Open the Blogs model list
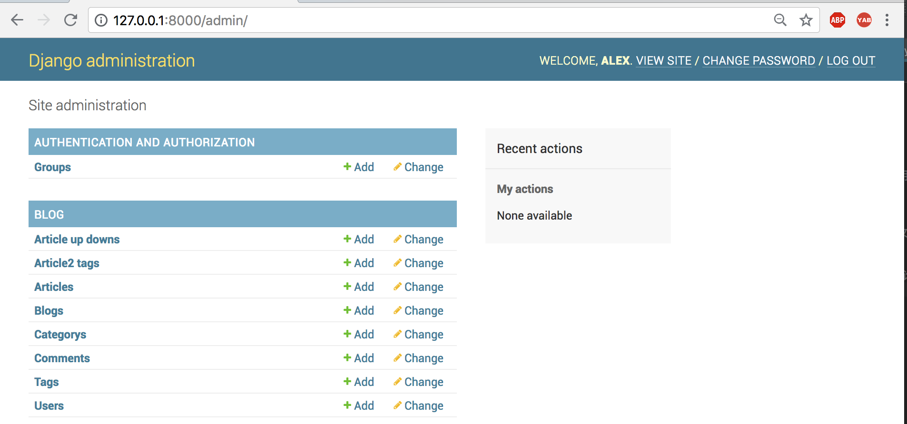 click(49, 311)
